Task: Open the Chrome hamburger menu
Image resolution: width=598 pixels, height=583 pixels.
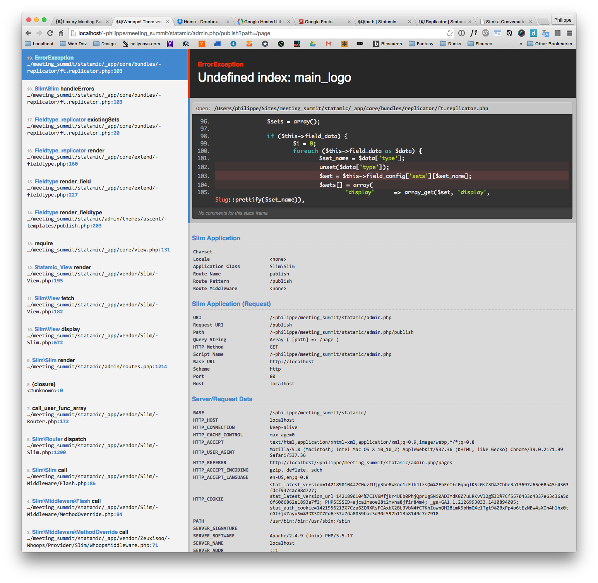Action: (x=569, y=33)
